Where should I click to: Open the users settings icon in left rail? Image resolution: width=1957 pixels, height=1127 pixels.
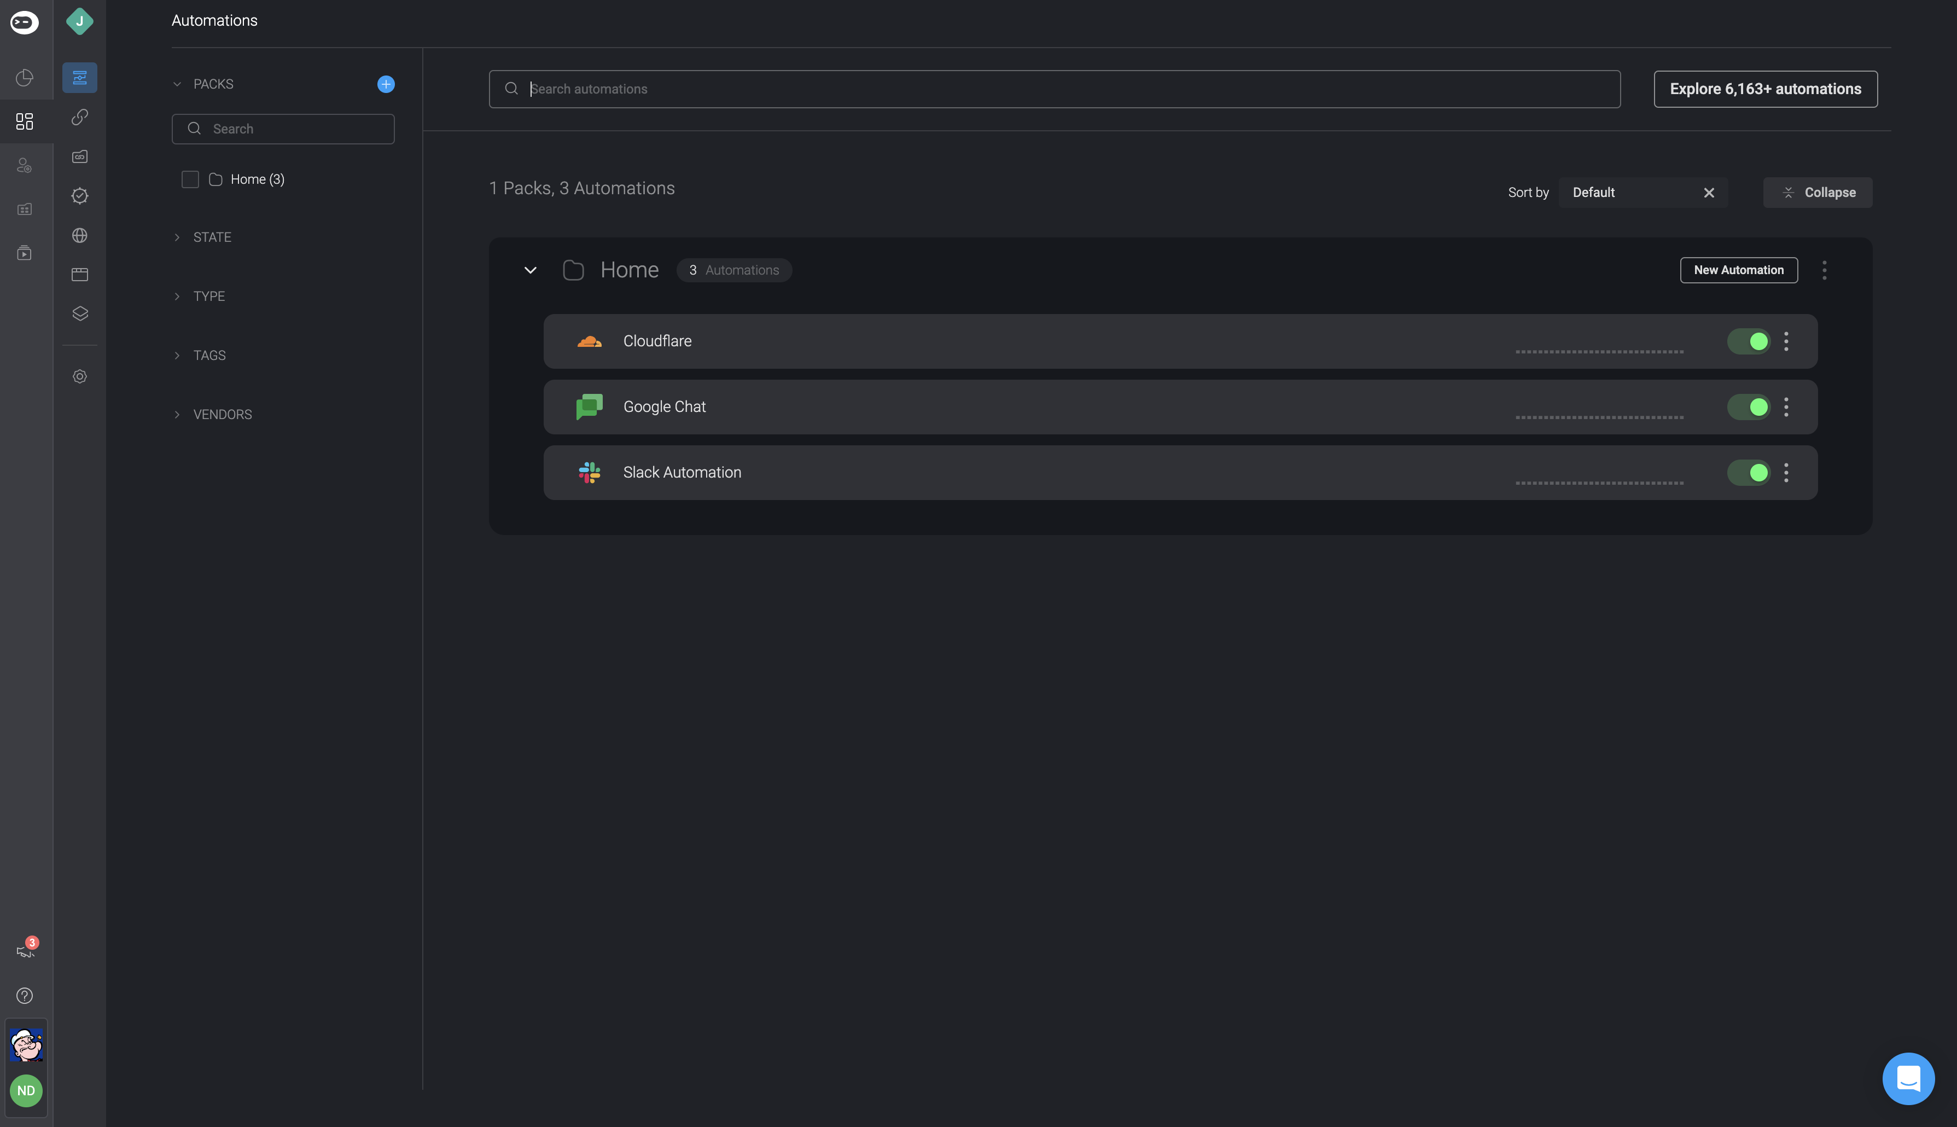tap(25, 166)
